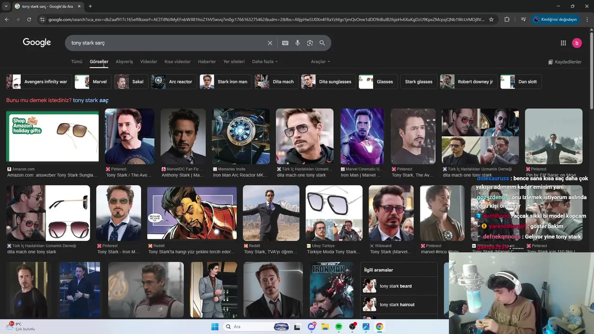This screenshot has height=334, width=594.
Task: Filter by Sakal chip
Action: click(x=131, y=82)
